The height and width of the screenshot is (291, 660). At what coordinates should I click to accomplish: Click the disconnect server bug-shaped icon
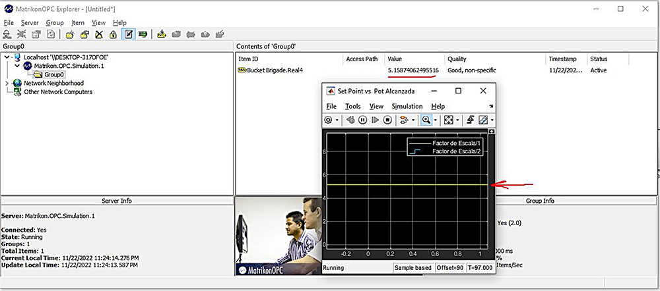(x=22, y=34)
